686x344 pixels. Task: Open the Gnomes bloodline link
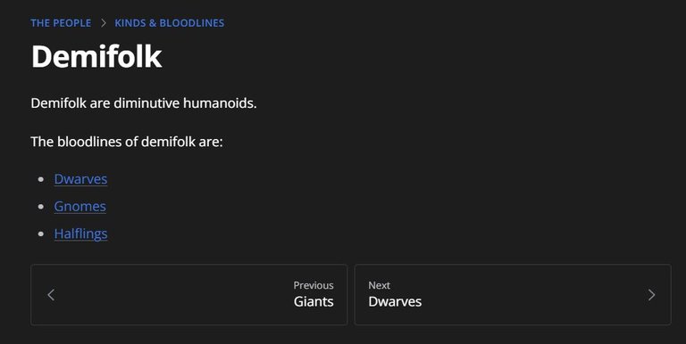[x=80, y=206]
